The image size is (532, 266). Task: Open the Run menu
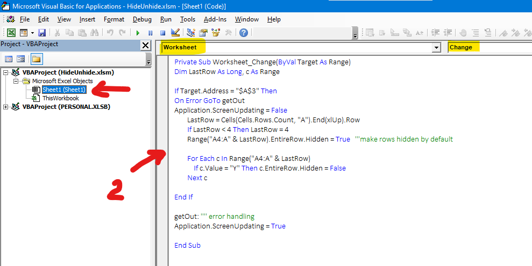click(x=166, y=19)
